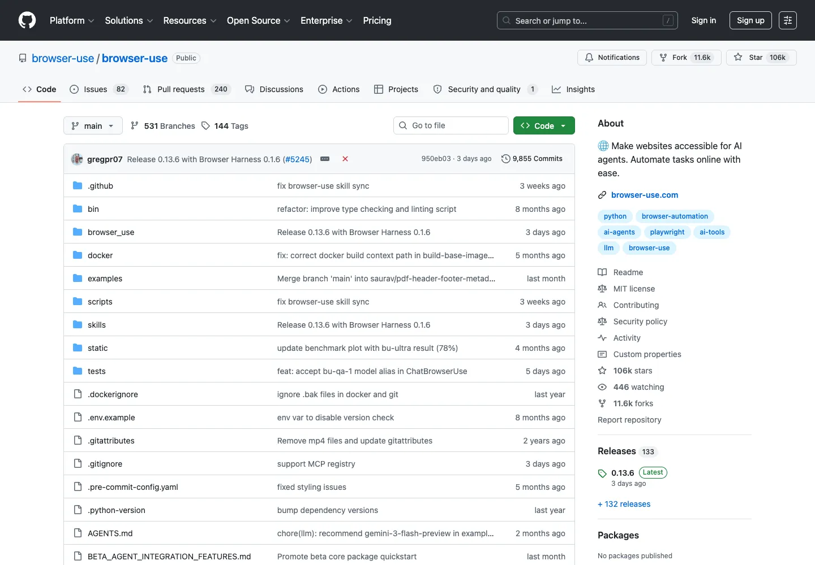Open the green Code dropdown button
815x565 pixels.
click(x=544, y=125)
